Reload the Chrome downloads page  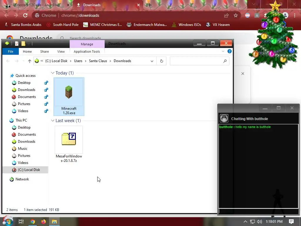click(25, 15)
